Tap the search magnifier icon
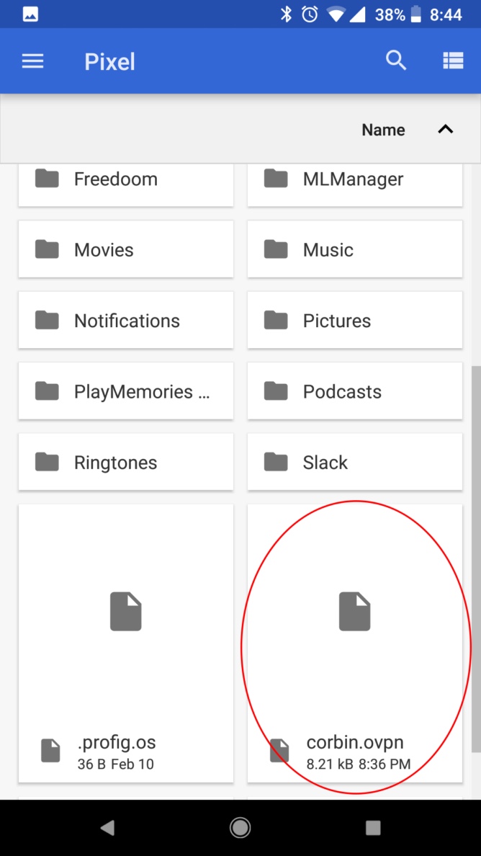481x856 pixels. 396,61
